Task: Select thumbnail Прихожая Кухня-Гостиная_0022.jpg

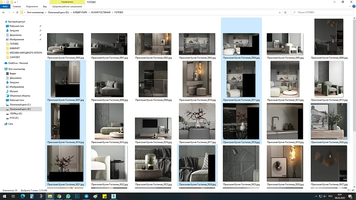Action: point(109,164)
